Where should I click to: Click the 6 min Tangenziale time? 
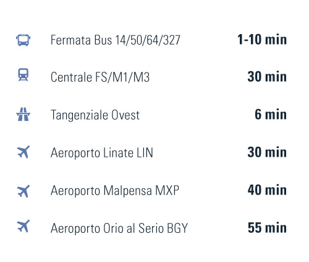[x=271, y=114]
